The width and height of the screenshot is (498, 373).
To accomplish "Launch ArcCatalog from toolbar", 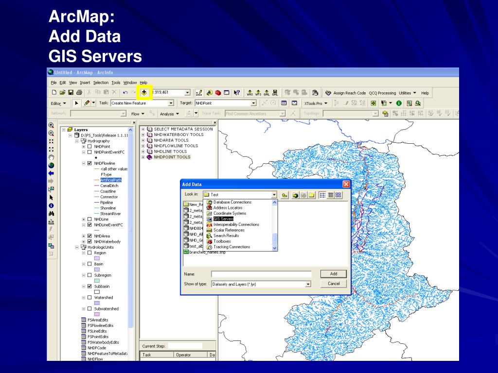I will [x=209, y=93].
